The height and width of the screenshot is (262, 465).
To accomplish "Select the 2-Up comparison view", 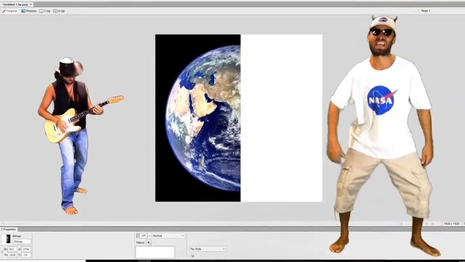I will click(45, 11).
